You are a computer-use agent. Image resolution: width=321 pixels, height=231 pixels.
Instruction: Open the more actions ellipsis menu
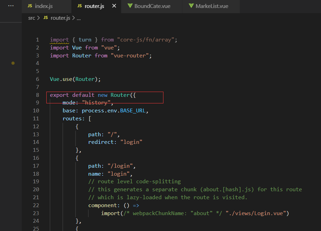coord(11,6)
